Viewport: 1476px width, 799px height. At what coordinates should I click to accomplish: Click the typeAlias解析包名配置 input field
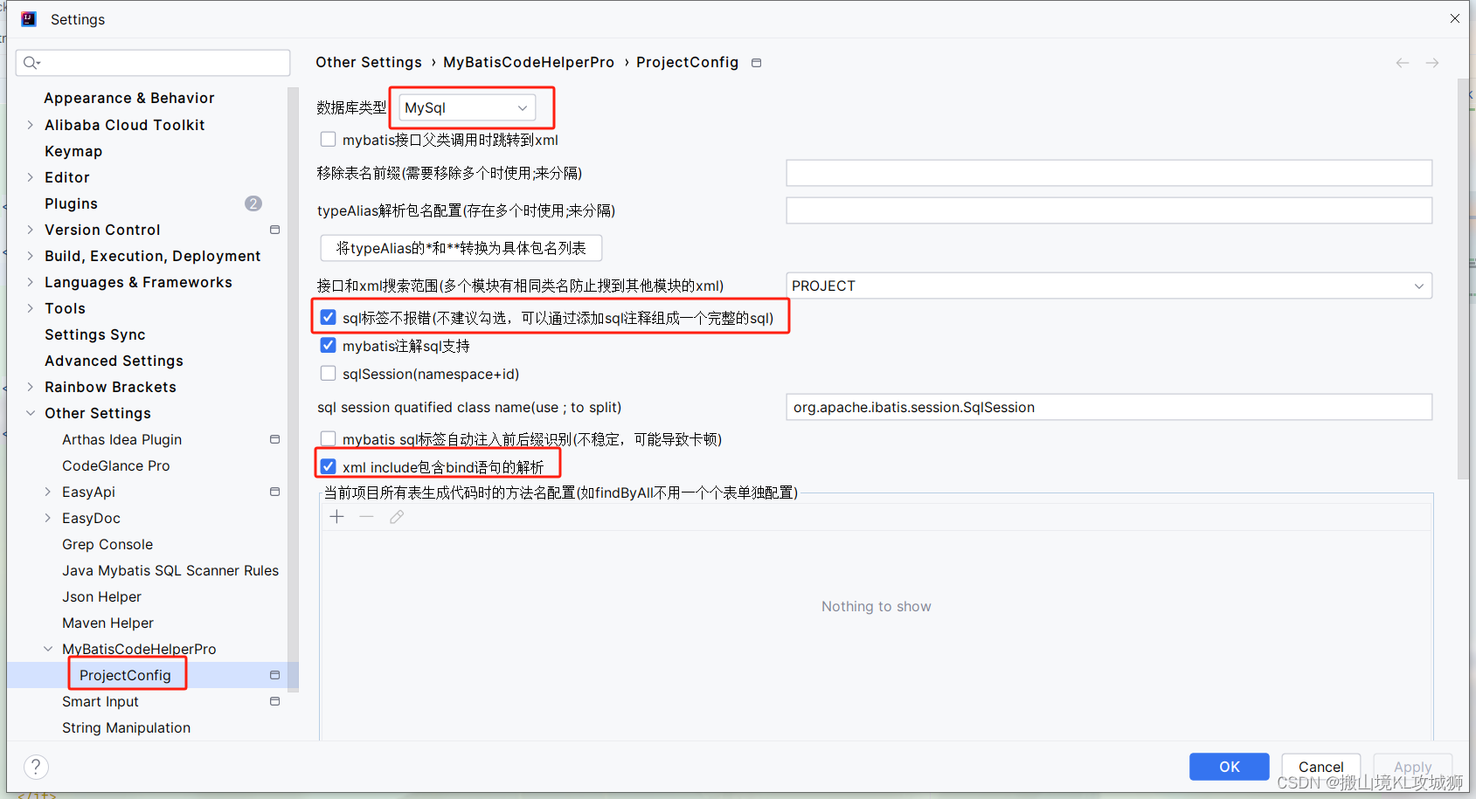1109,210
